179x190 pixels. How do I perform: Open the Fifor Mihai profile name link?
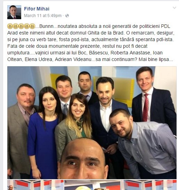[x=36, y=9]
